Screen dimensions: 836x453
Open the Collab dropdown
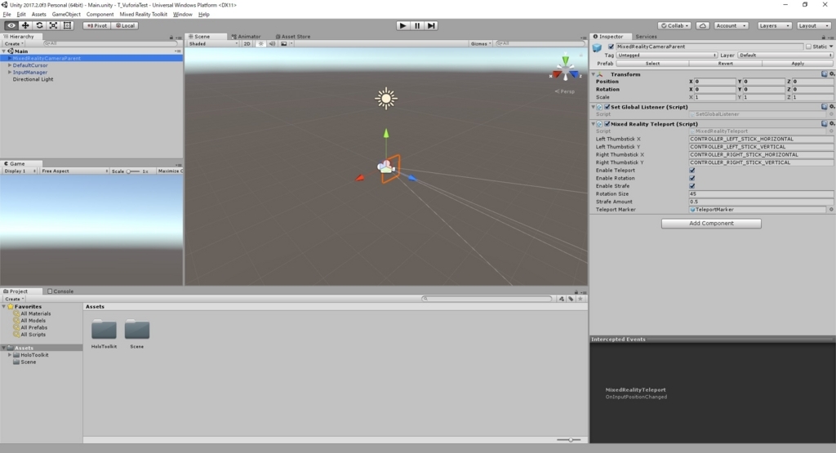[x=674, y=25]
